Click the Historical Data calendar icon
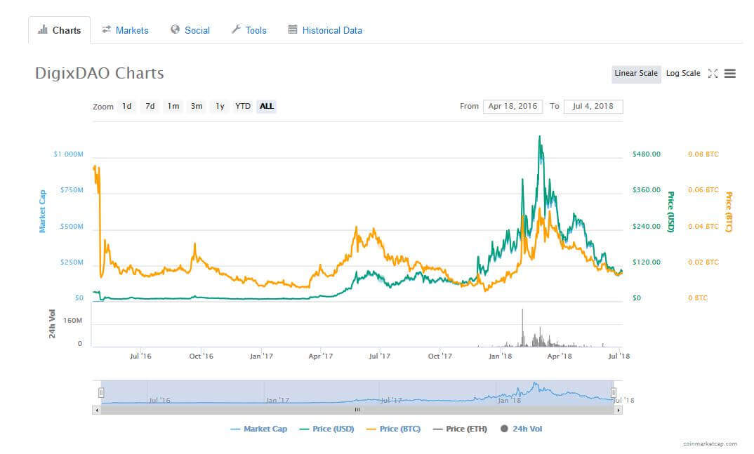This screenshot has height=454, width=754. click(292, 29)
